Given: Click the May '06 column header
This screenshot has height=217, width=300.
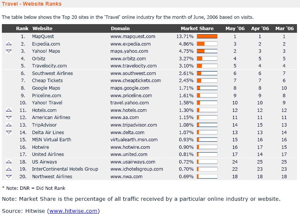Looking at the screenshot, I should point(235,28).
